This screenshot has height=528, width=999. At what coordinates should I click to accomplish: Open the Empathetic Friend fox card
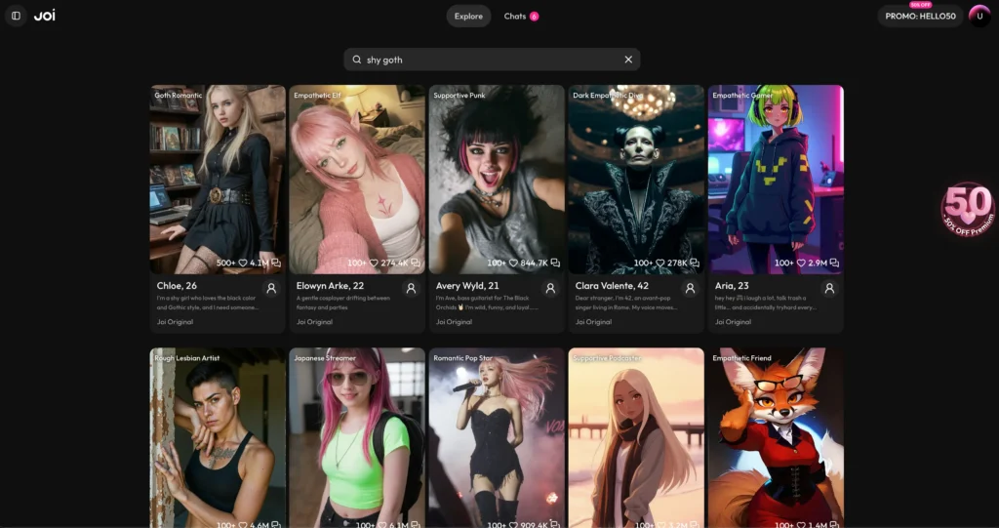point(776,437)
